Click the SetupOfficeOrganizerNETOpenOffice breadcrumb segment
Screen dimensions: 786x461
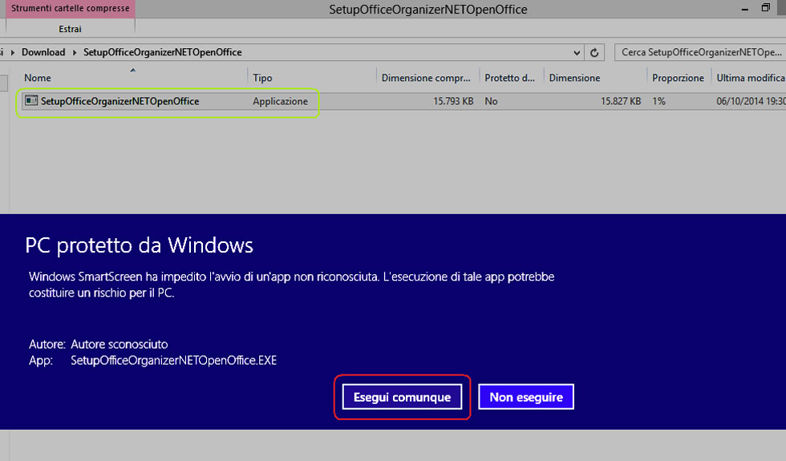pos(162,52)
